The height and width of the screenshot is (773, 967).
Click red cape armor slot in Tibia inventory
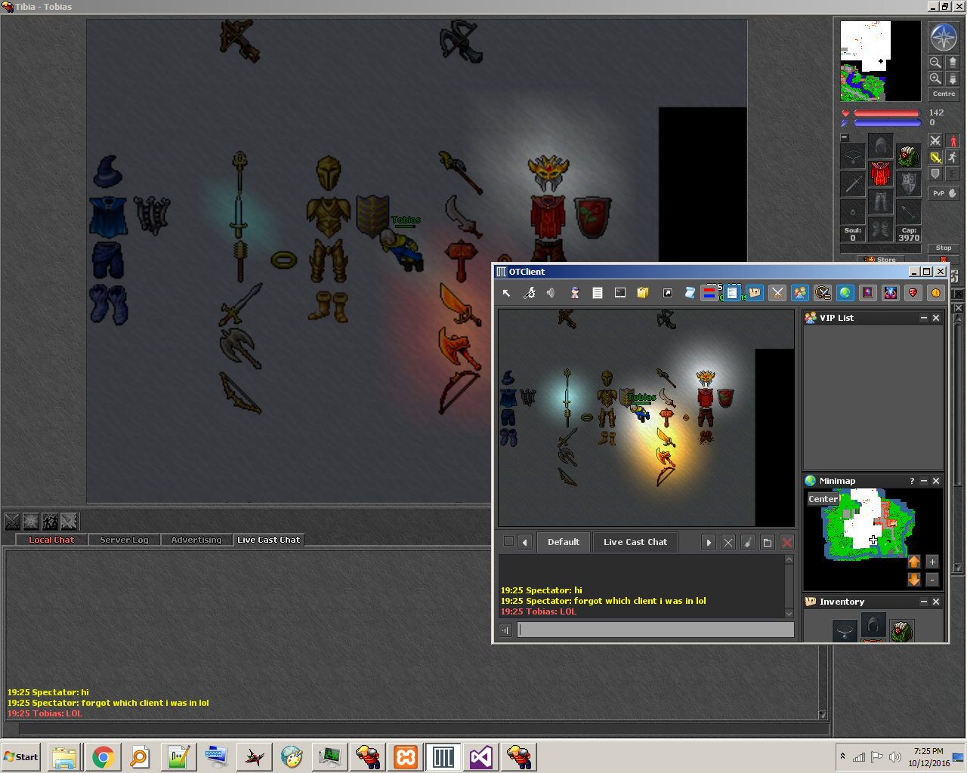pos(880,173)
